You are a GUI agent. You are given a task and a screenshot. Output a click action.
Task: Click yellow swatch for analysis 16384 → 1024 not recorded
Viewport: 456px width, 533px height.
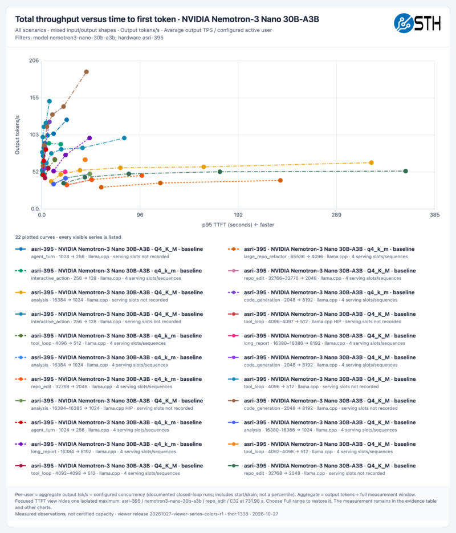point(21,292)
